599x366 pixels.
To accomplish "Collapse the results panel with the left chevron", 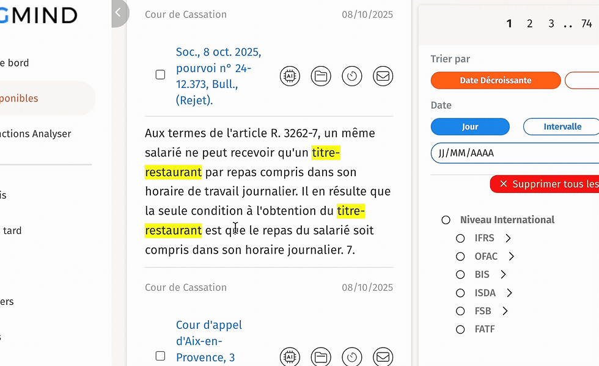I will (x=119, y=12).
